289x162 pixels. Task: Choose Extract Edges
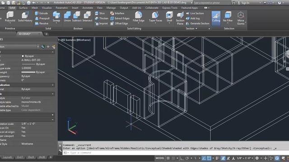[x=120, y=18]
